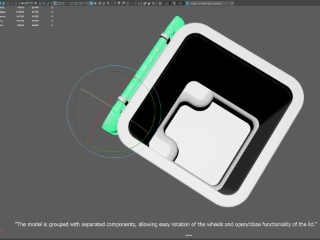
Task: Select the green highlighted lid object
Action: point(147,67)
